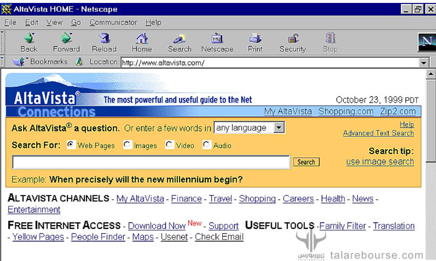The image size is (436, 261).
Task: Go to the Home toolbar icon
Action: point(142,38)
